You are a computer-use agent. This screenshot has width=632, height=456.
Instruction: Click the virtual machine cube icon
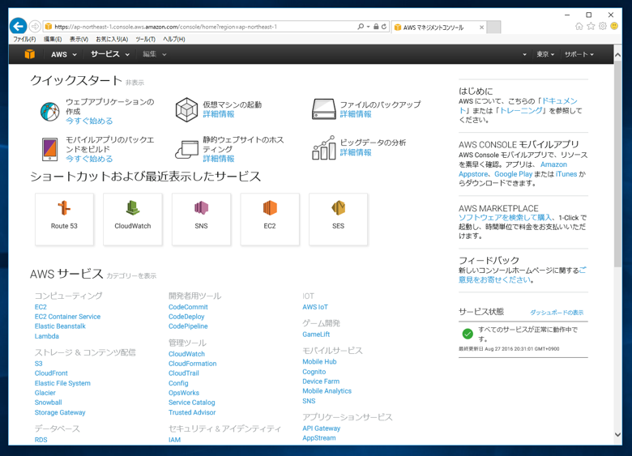tap(186, 109)
